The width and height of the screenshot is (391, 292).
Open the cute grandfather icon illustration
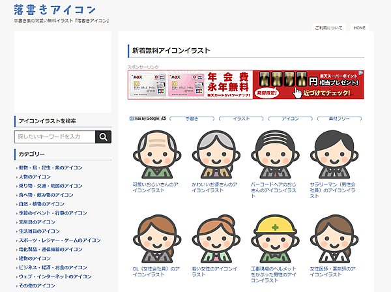coord(157,154)
